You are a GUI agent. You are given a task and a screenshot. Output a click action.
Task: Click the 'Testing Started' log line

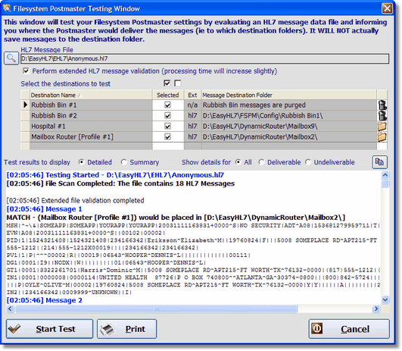115,175
